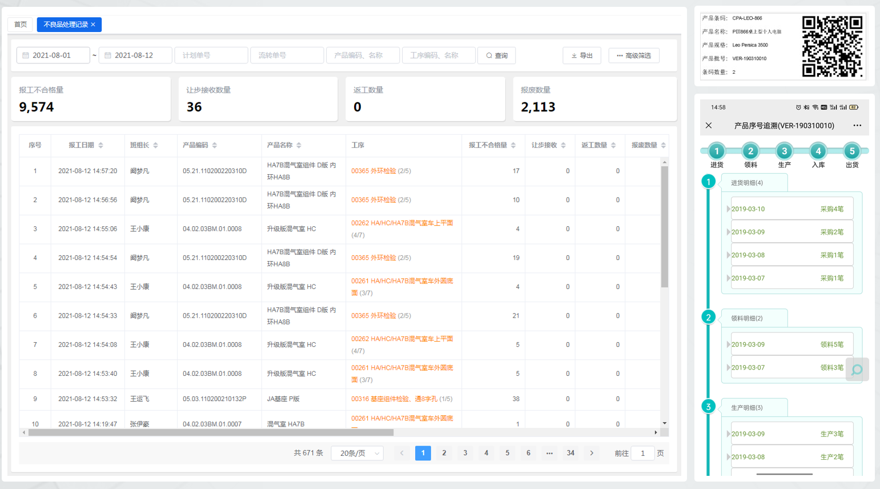Close the 不良品处理记录 tab
This screenshot has height=489, width=880.
coord(93,25)
